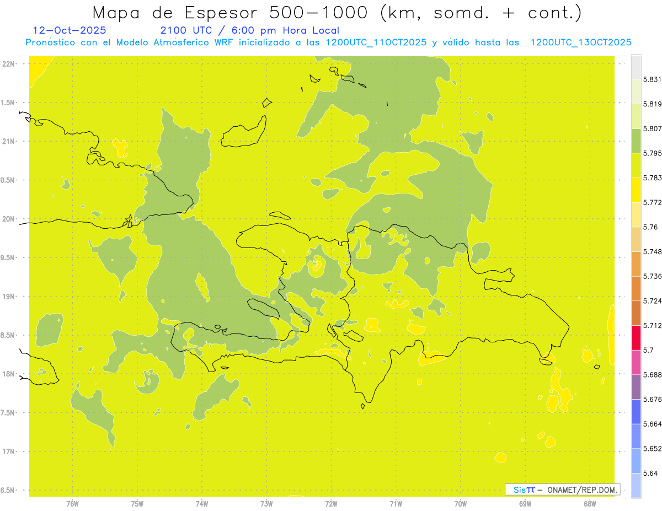Select the legend value '5.819'

click(653, 104)
